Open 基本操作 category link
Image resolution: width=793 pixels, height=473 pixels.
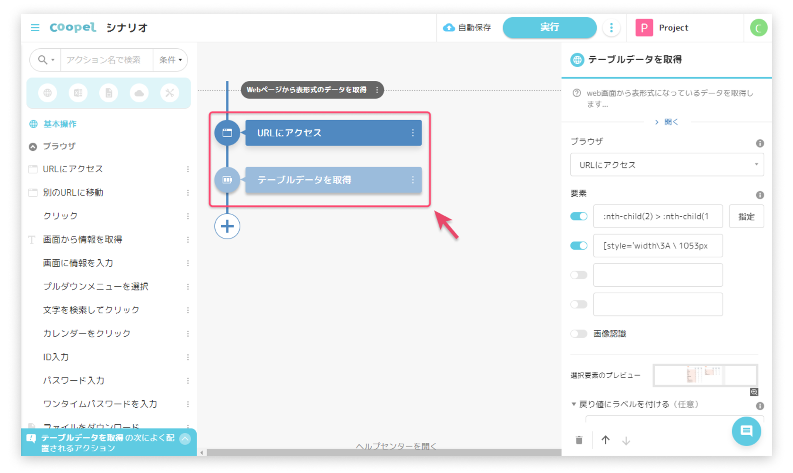60,124
